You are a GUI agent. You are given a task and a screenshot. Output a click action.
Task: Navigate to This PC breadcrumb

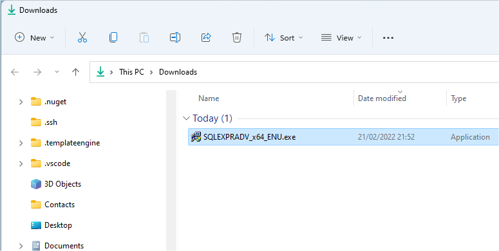pos(132,72)
